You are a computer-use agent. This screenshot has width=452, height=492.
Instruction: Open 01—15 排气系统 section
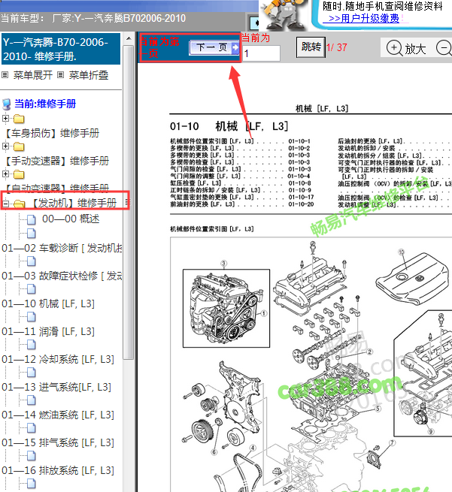(x=58, y=442)
